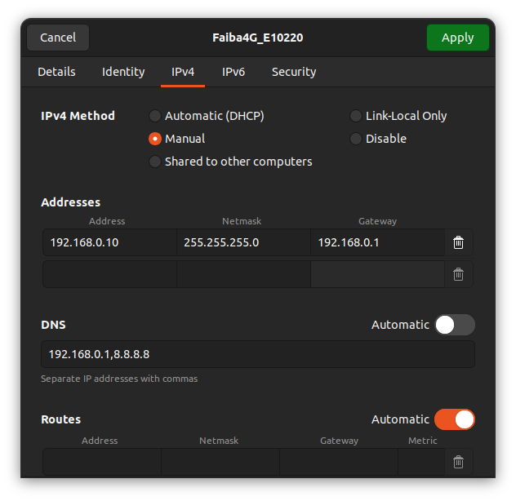Click trash icon in Routes row
Screen dimensions: 516x501
[x=458, y=462]
